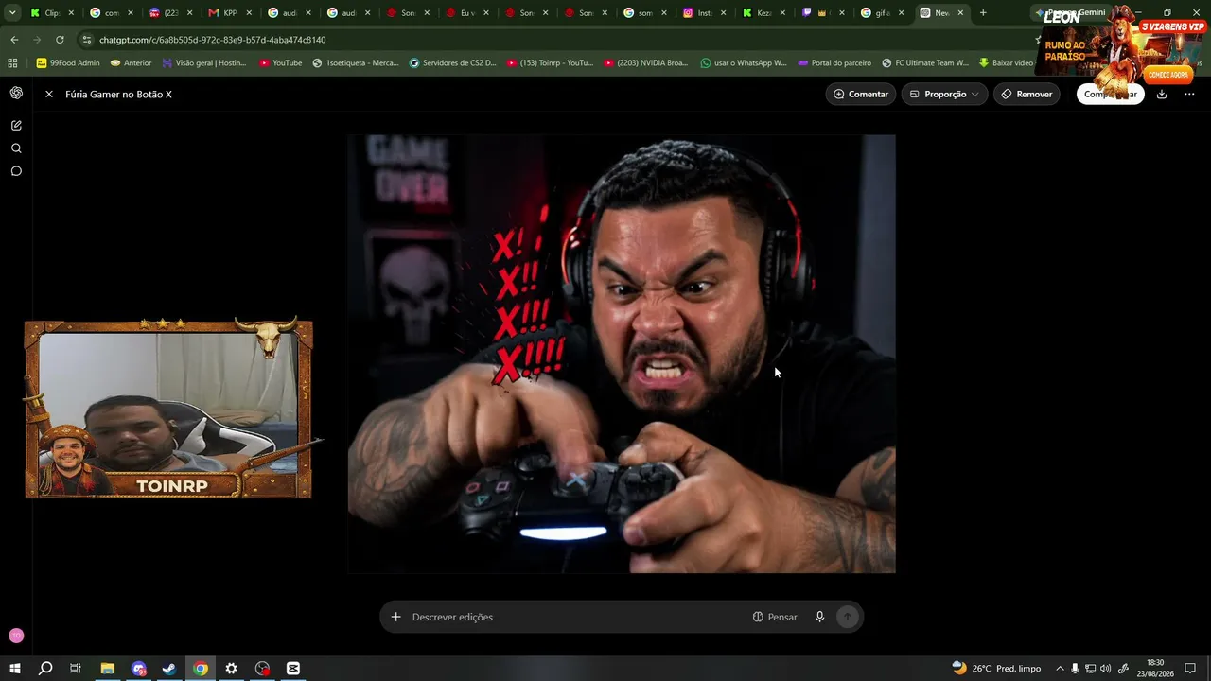This screenshot has width=1211, height=681.
Task: Reload the ChatGPT page
Action: (60, 40)
